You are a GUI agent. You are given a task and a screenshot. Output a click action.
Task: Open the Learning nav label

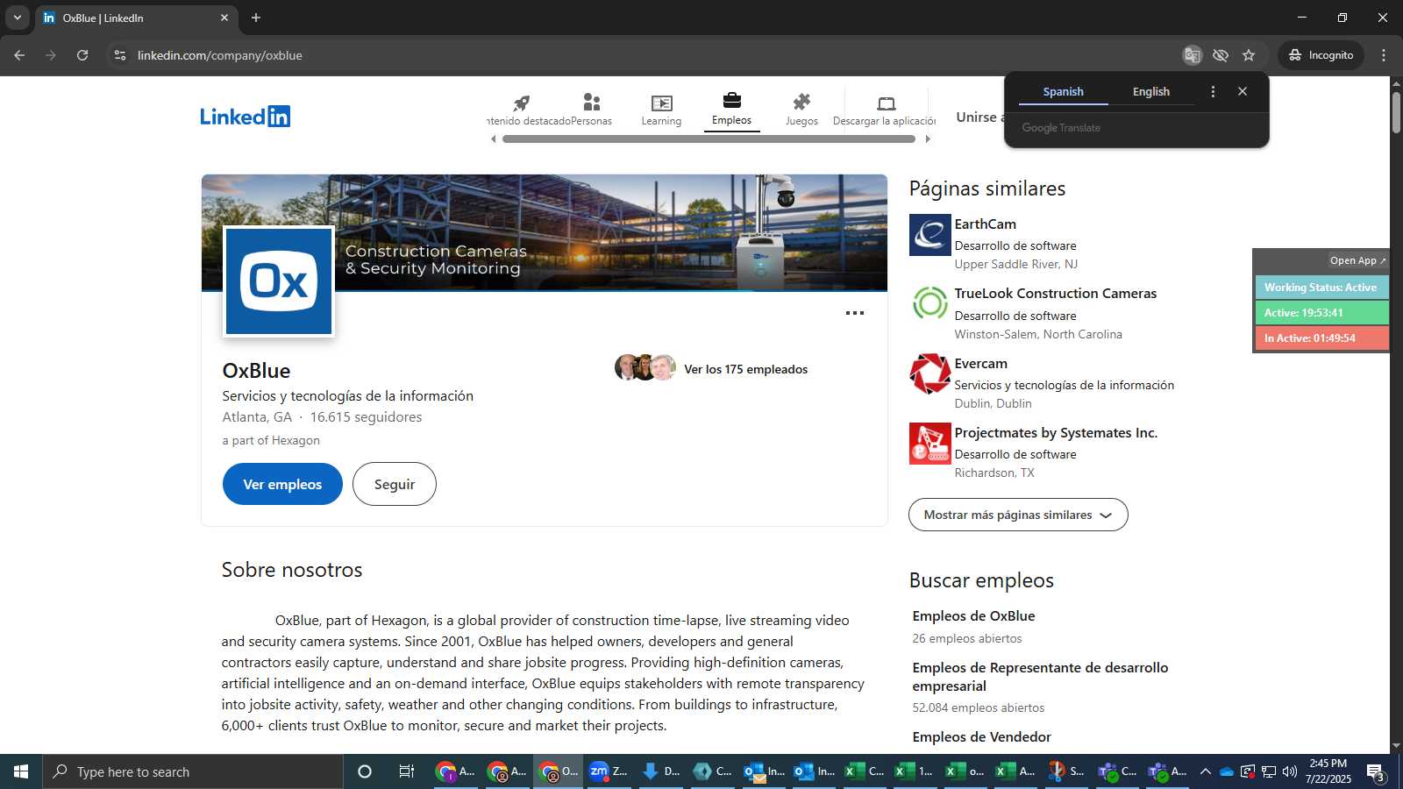pyautogui.click(x=661, y=121)
